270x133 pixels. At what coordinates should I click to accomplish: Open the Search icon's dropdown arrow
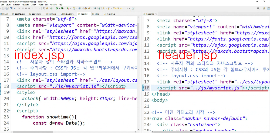(92, 8)
